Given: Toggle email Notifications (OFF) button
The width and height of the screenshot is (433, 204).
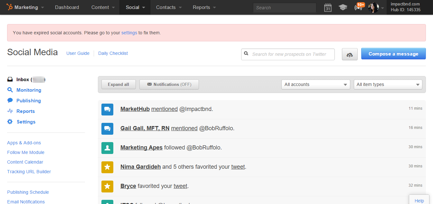Looking at the screenshot, I should coord(169,84).
